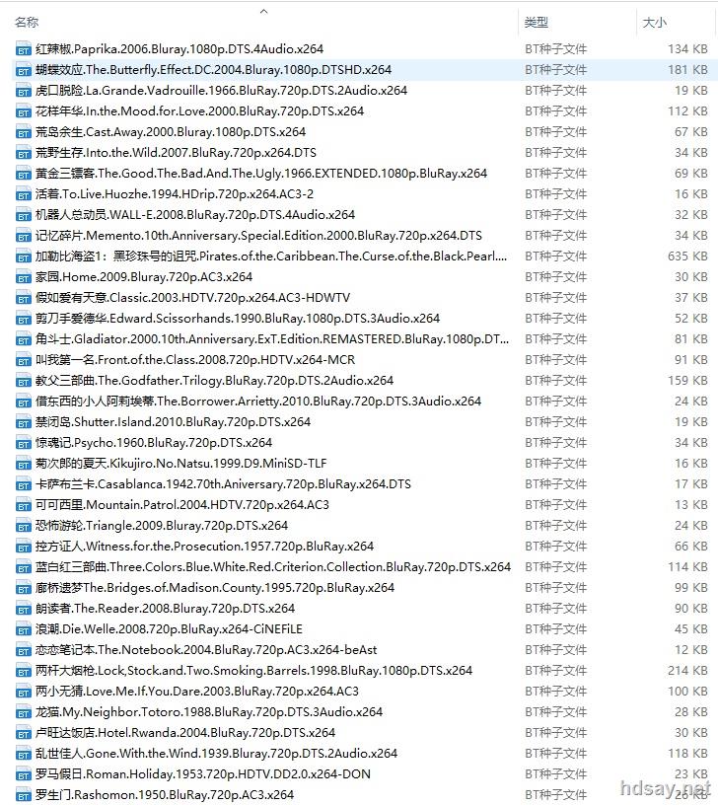Click the file icon for 禁闭岛 Shutter Island

23,422
